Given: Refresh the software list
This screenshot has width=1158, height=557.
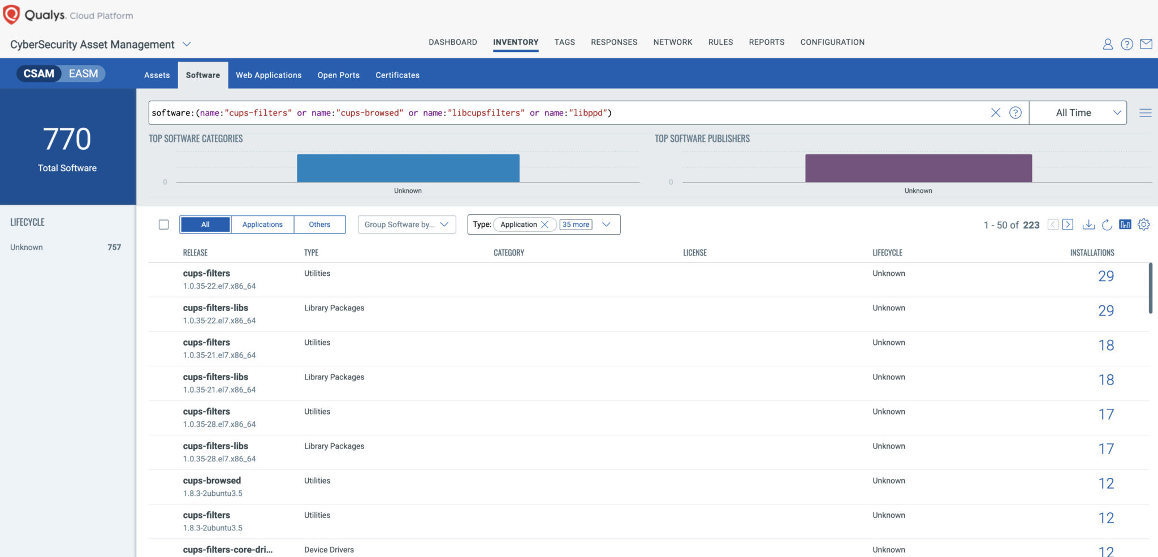Looking at the screenshot, I should (1107, 224).
